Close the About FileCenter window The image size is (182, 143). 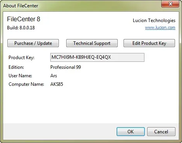click(x=170, y=4)
